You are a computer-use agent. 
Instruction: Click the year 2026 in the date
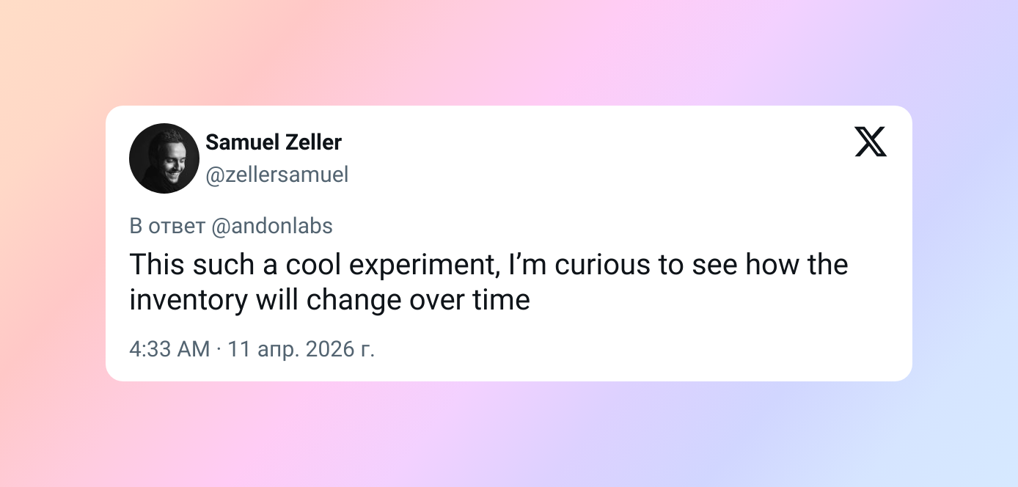pos(329,349)
